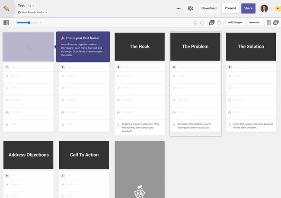The height and width of the screenshot is (198, 281).
Task: Open the user avatar account menu
Action: (265, 8)
